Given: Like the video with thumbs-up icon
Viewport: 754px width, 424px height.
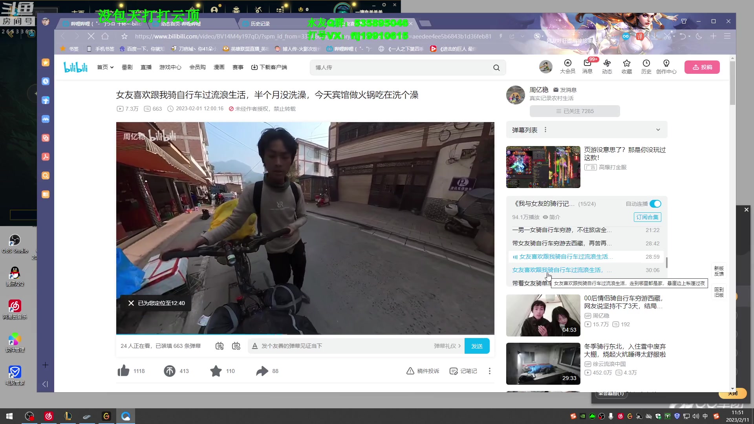Looking at the screenshot, I should pos(123,371).
